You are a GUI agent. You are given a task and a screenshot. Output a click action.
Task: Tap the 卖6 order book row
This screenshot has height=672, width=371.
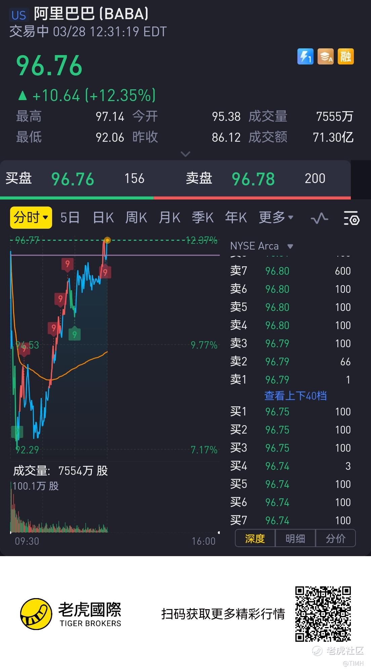pos(290,289)
